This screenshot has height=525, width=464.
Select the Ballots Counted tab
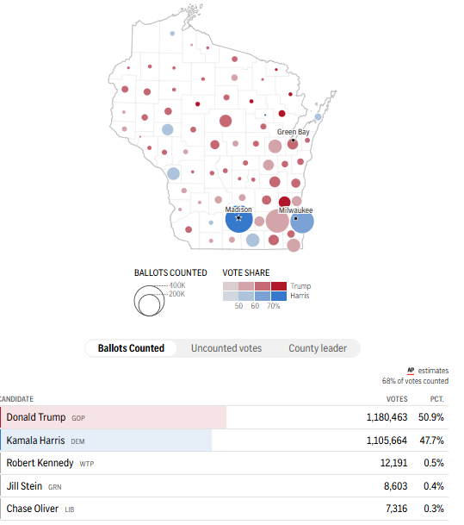click(131, 348)
